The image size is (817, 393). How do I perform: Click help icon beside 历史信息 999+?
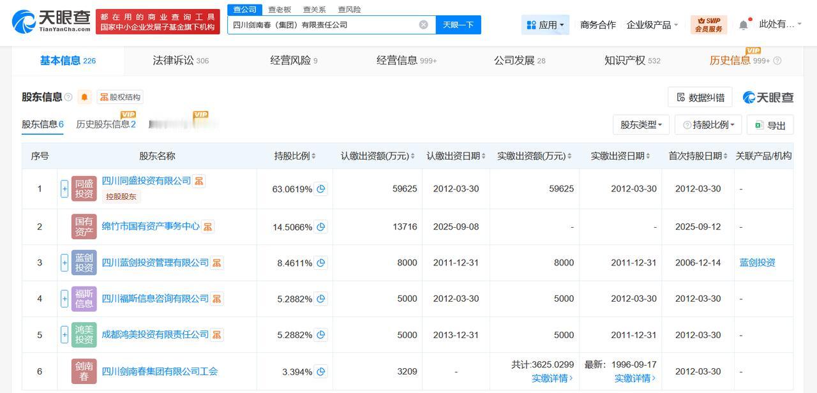point(777,61)
